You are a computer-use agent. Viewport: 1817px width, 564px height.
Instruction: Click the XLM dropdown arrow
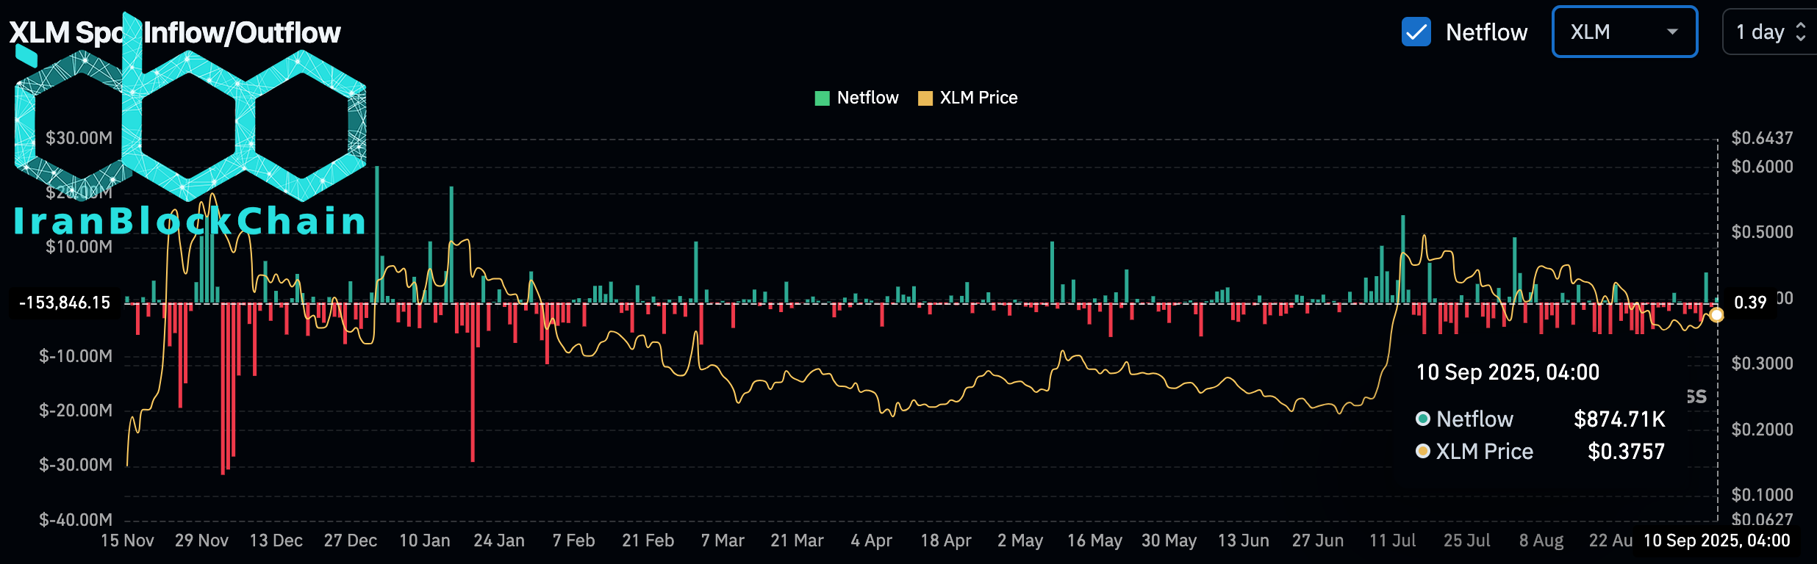click(x=1672, y=32)
